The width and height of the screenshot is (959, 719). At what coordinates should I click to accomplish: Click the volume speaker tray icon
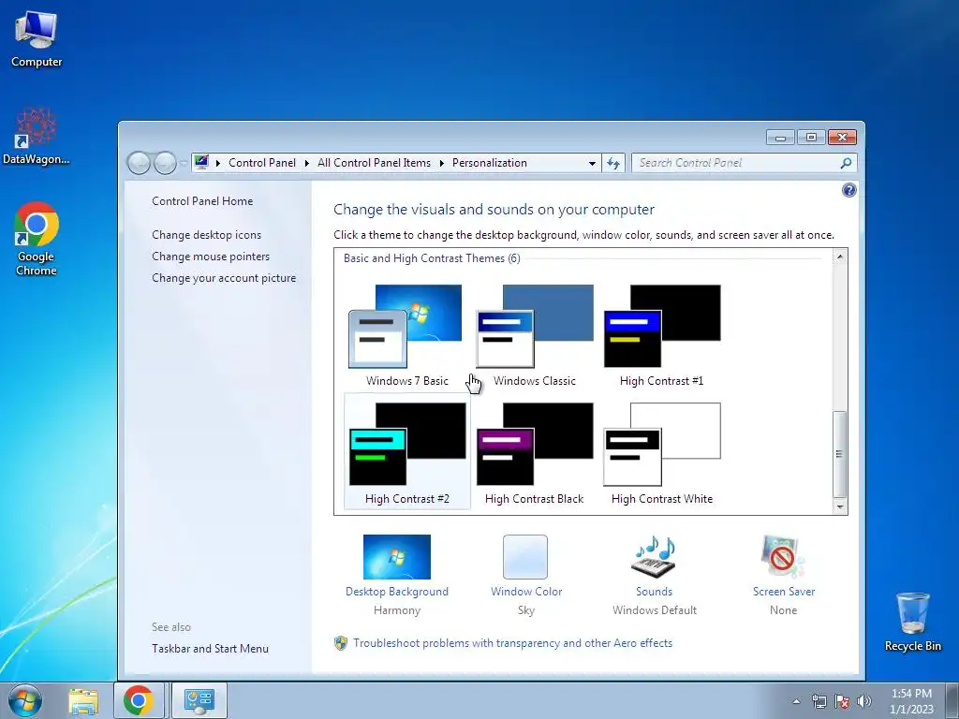point(863,701)
